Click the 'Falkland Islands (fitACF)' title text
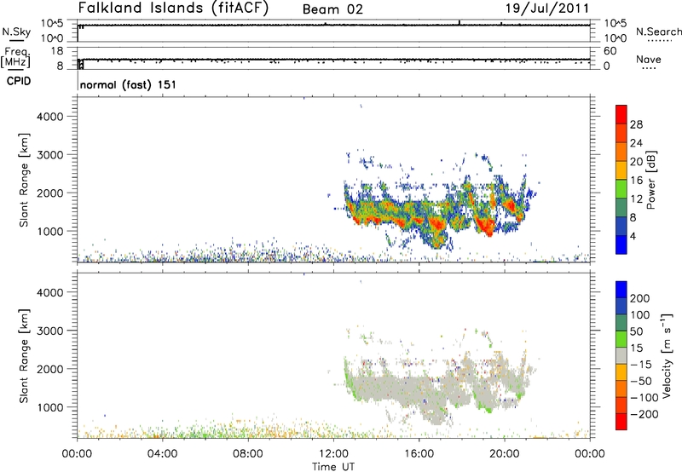Image resolution: width=682 pixels, height=472 pixels. click(x=173, y=8)
